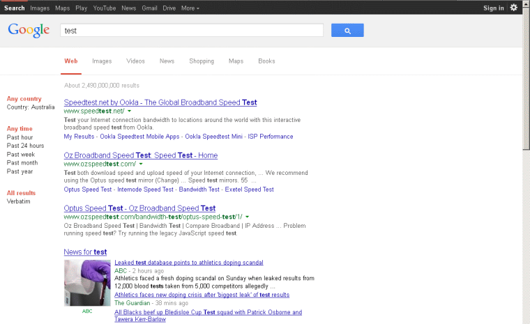
Task: Click the www.speedtest.net/ green URL text
Action: (94, 111)
